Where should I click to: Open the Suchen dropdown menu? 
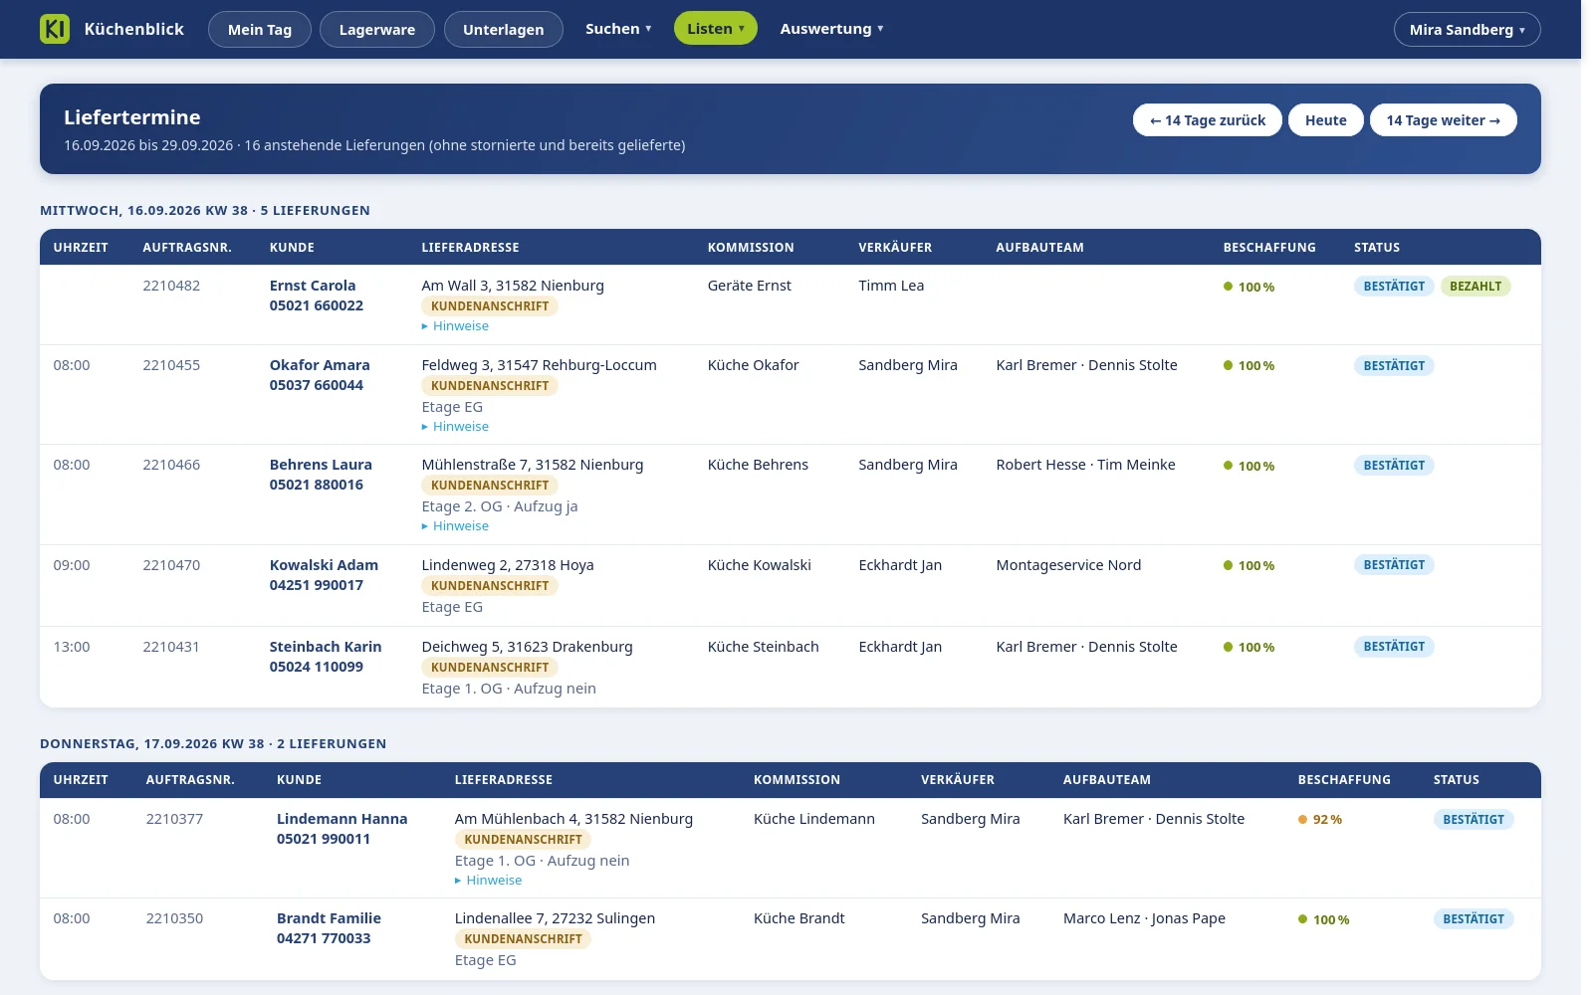pyautogui.click(x=618, y=29)
